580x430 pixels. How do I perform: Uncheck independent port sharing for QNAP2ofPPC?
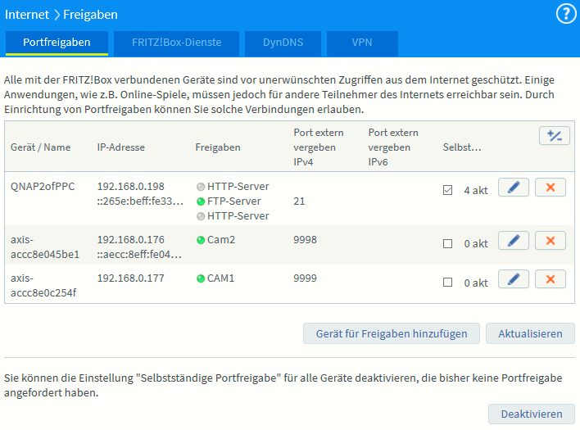pos(447,190)
